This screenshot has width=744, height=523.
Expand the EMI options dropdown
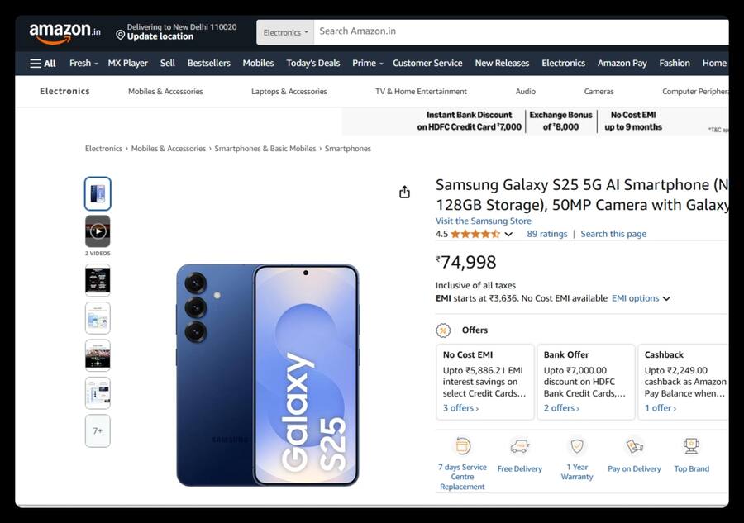click(641, 298)
